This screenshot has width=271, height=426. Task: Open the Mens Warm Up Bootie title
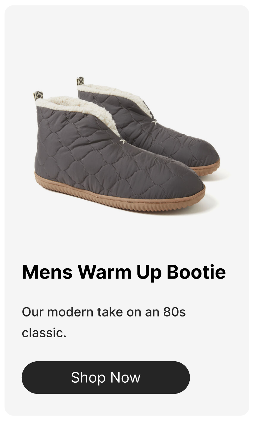tap(124, 272)
